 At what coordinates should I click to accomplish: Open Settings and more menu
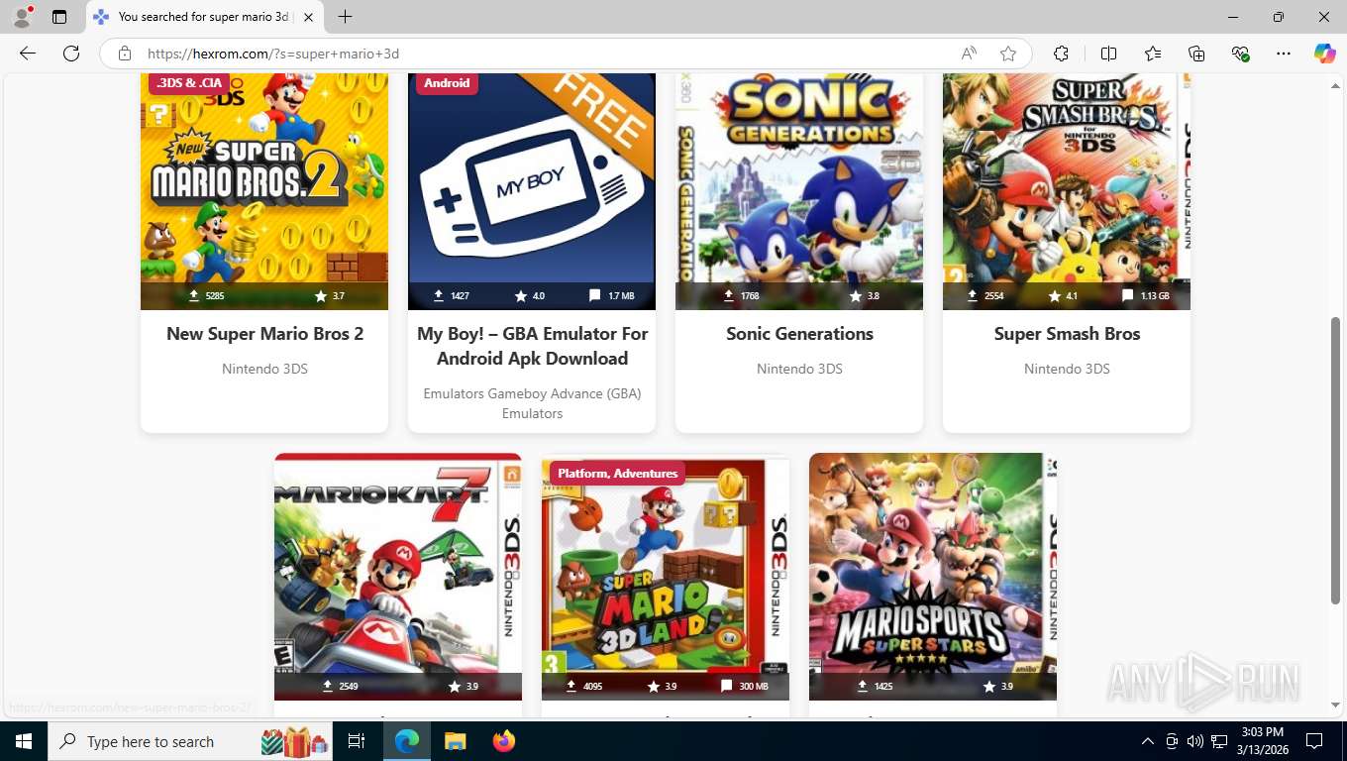pos(1284,54)
